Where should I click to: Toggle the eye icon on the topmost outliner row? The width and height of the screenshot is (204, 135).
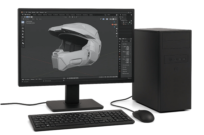pyautogui.click(x=131, y=21)
